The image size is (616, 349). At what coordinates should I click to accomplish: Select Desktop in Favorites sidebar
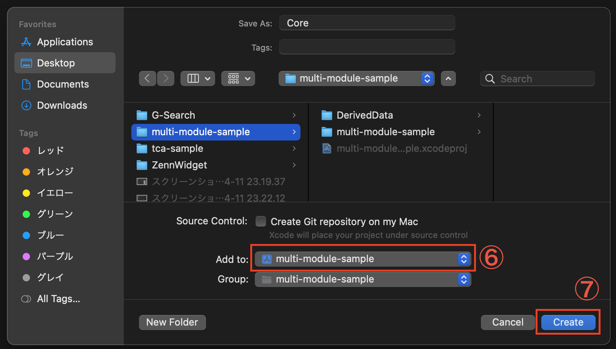[65, 63]
